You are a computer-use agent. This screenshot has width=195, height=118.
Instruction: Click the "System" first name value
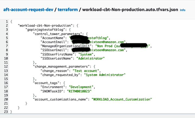(86, 54)
